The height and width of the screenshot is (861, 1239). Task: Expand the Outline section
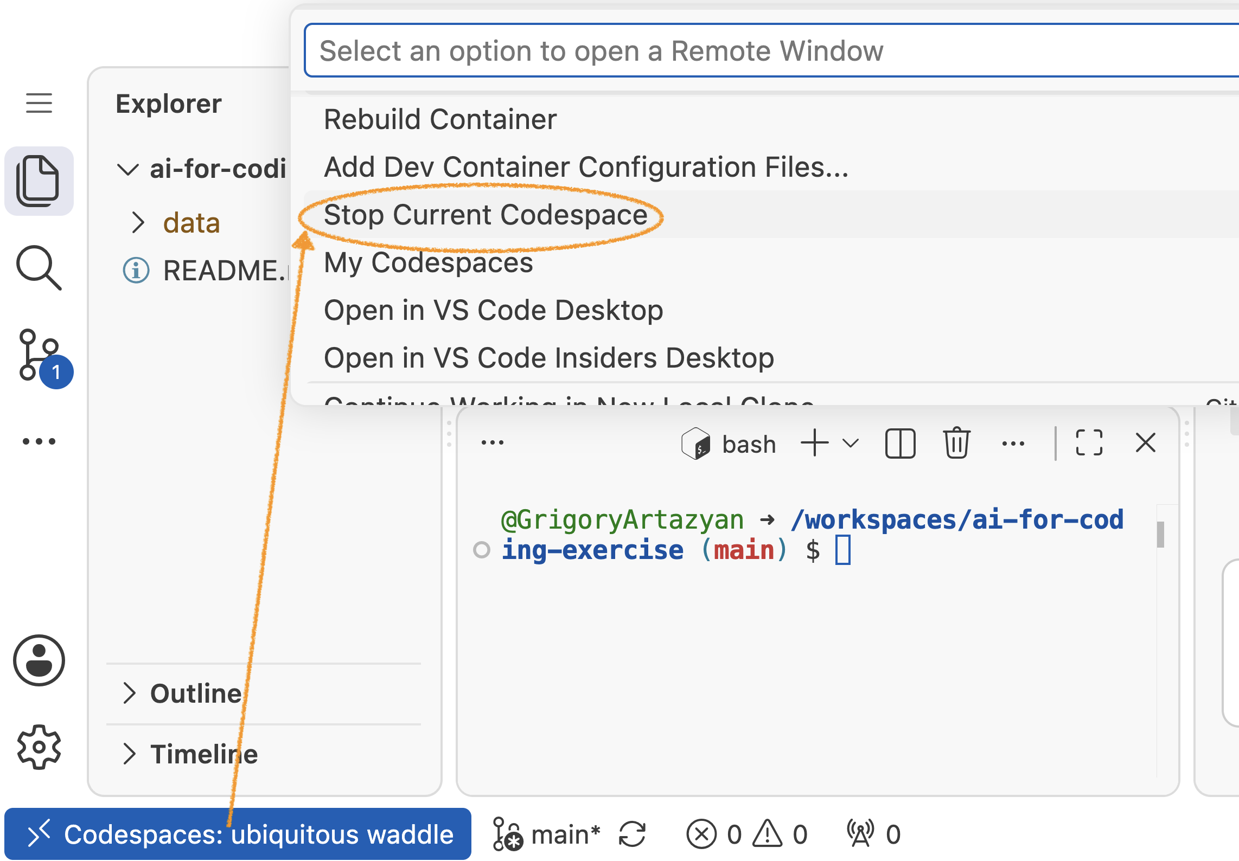[129, 693]
